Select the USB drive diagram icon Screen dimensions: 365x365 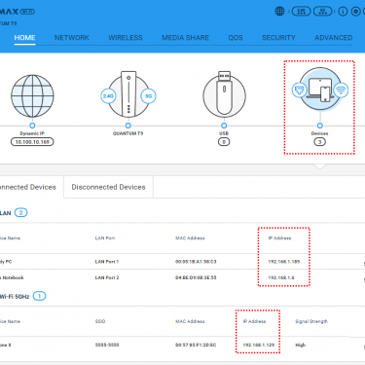pos(224,94)
